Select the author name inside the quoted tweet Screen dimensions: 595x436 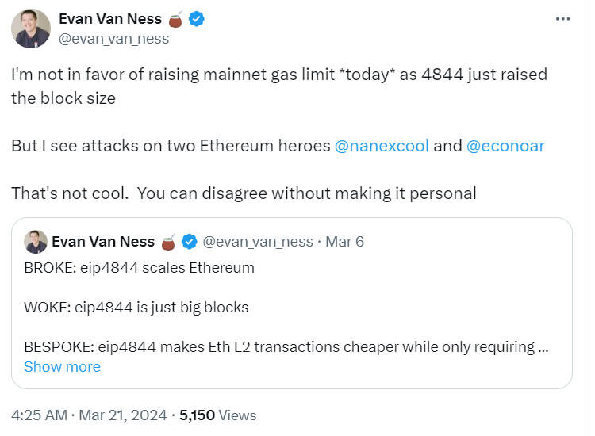106,241
